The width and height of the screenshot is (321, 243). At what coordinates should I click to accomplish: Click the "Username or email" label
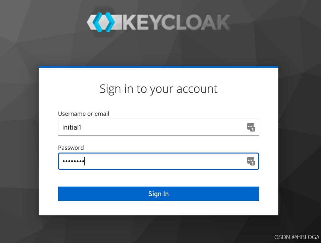83,114
